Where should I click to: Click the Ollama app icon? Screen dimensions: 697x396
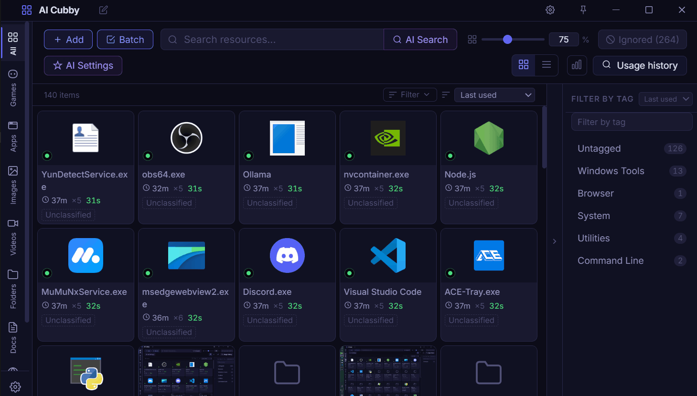pos(287,138)
